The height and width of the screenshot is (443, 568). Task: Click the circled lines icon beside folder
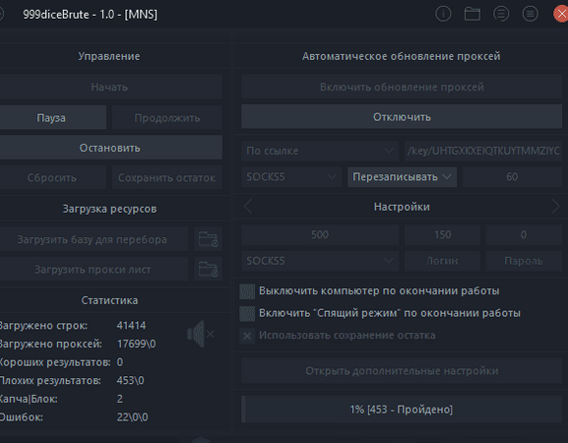pyautogui.click(x=501, y=14)
